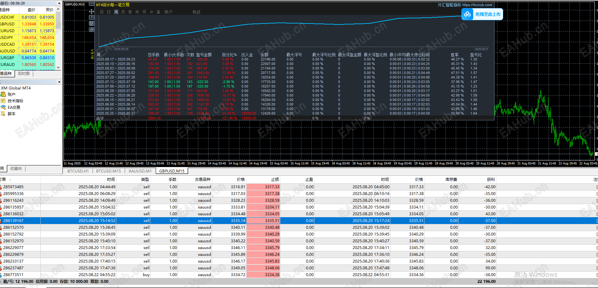598x288 pixels.
Task: Click profit value 99.00
Action: [490, 268]
